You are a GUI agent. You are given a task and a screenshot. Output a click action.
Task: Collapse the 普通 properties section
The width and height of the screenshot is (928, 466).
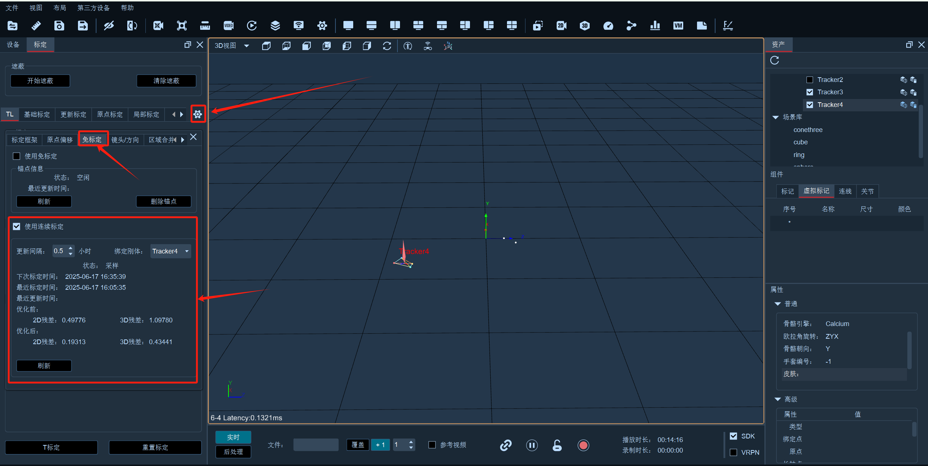(778, 304)
